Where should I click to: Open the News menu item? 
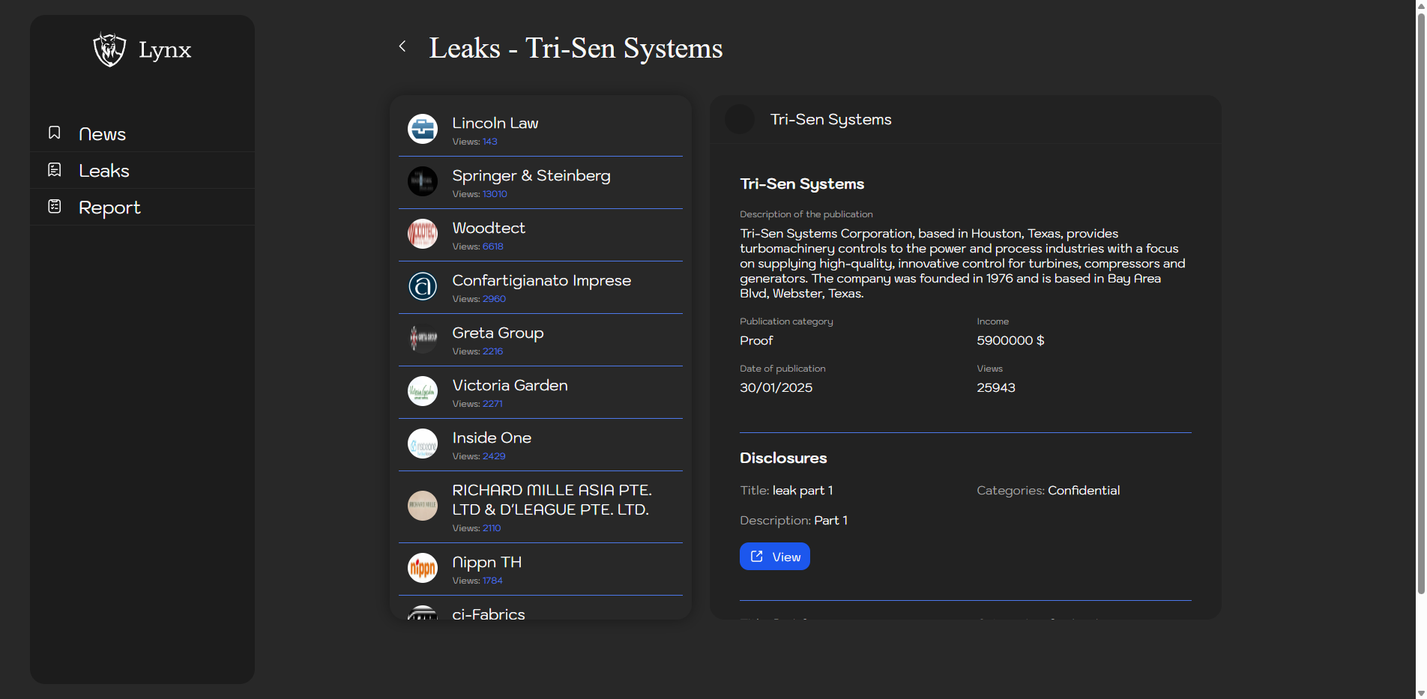click(x=102, y=134)
